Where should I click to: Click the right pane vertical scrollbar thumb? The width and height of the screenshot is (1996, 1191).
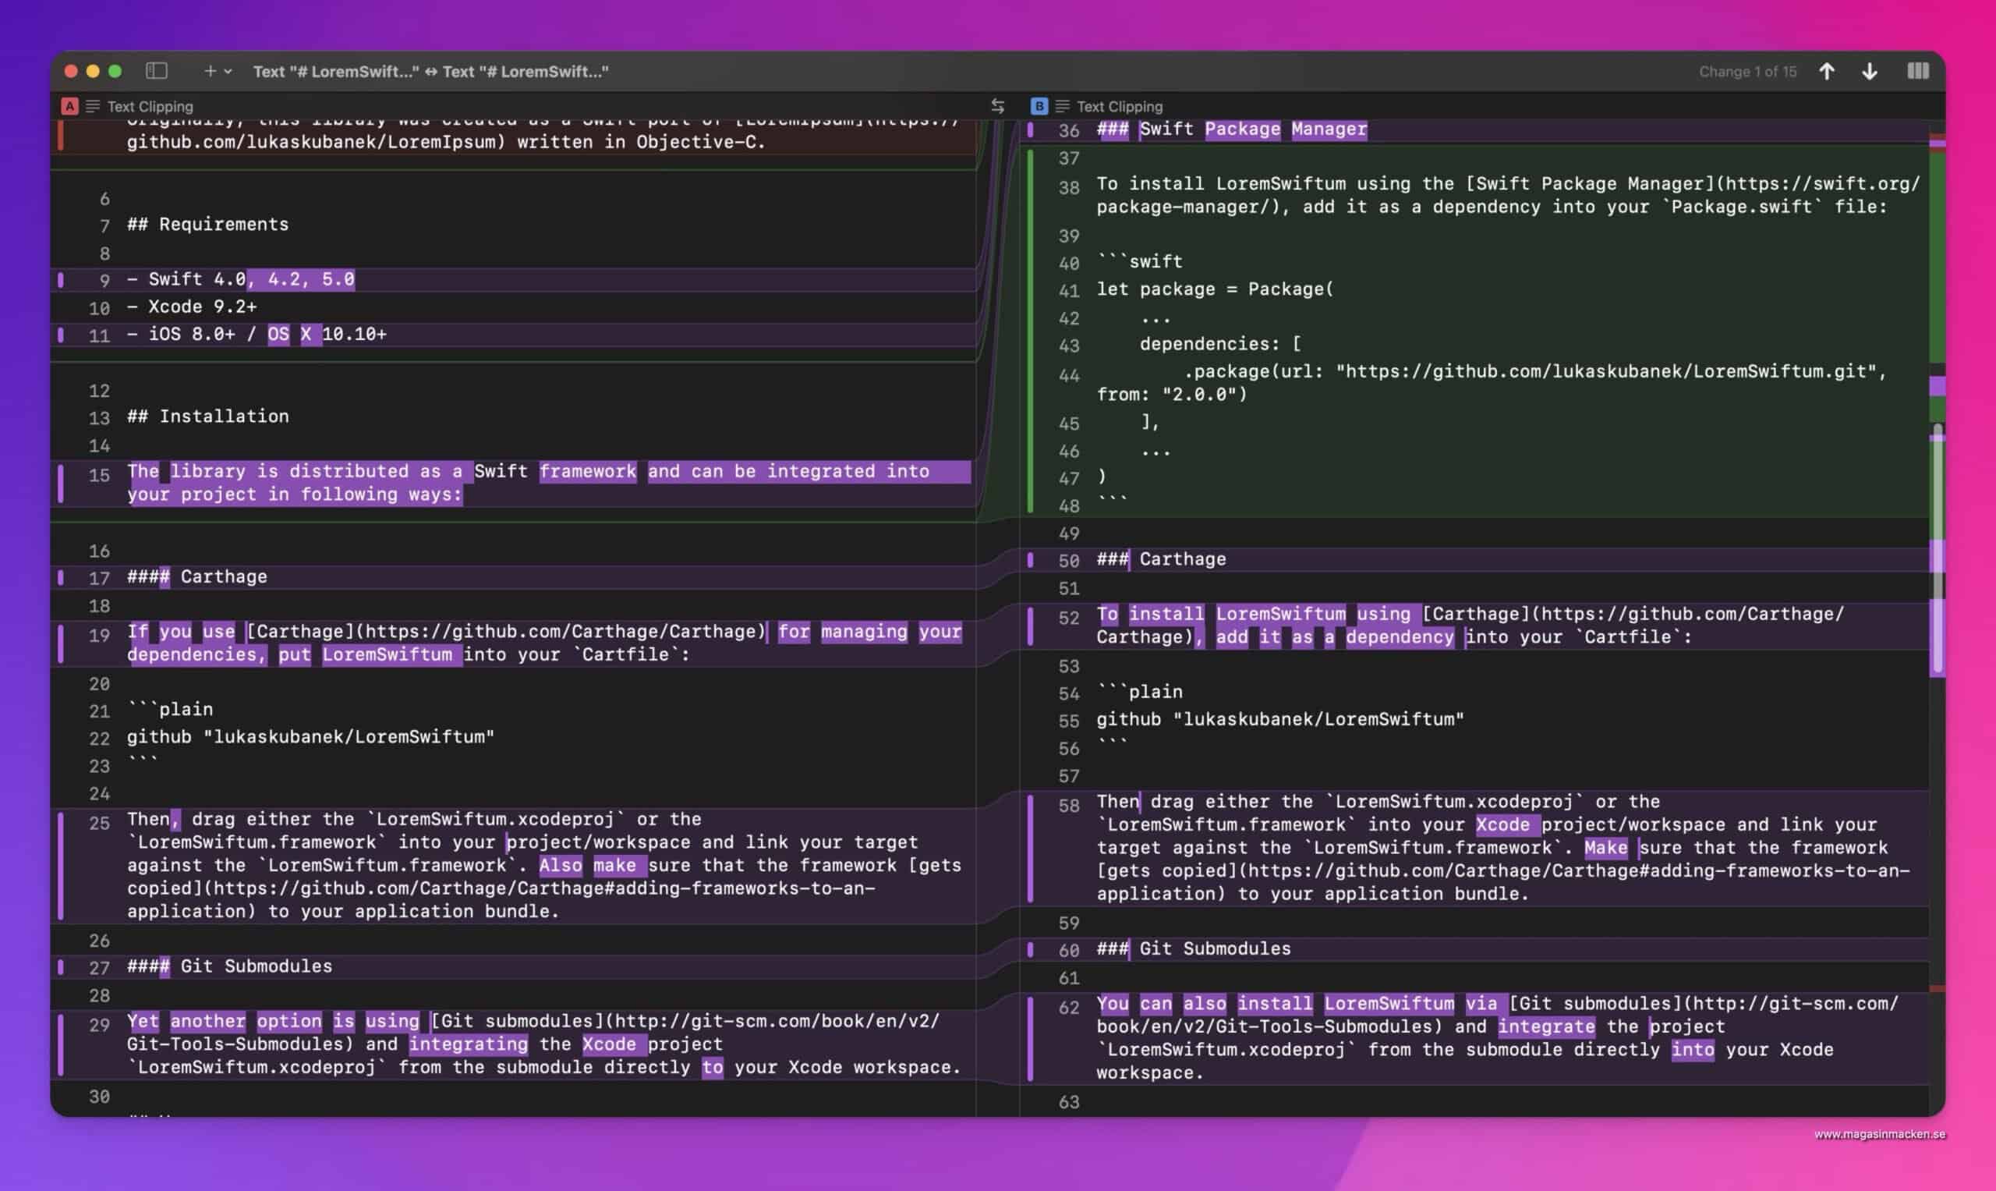point(1938,548)
